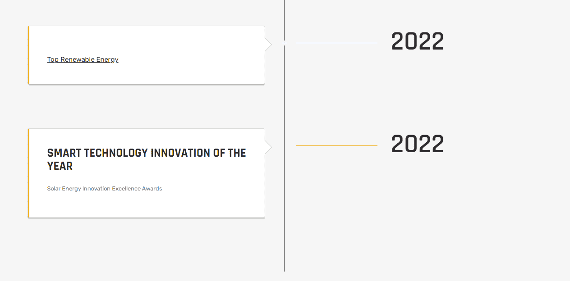
Task: Click the arrow pointer on the Smart Technology card
Action: [x=268, y=147]
